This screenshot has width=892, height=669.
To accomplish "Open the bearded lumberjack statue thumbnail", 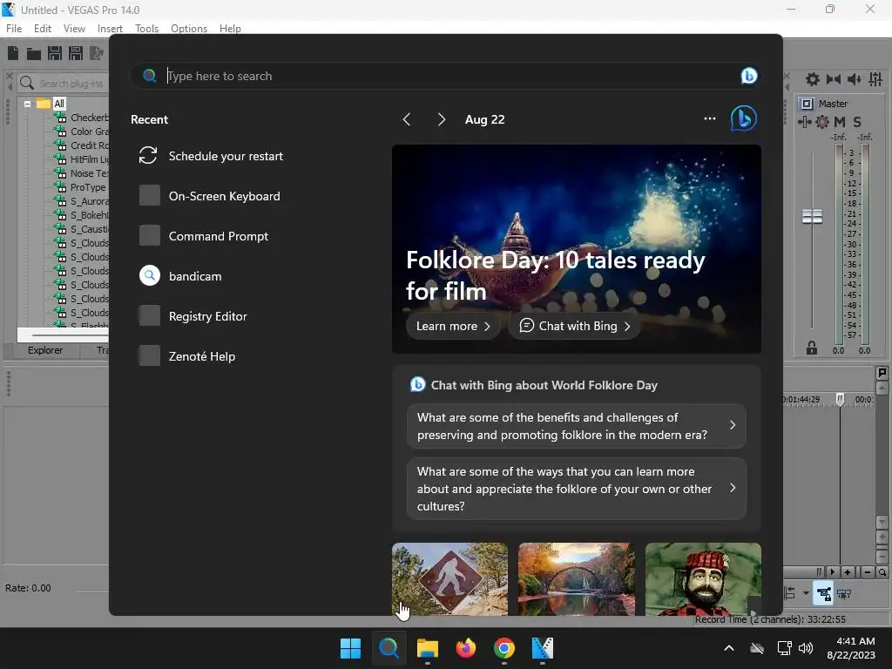I will [703, 579].
